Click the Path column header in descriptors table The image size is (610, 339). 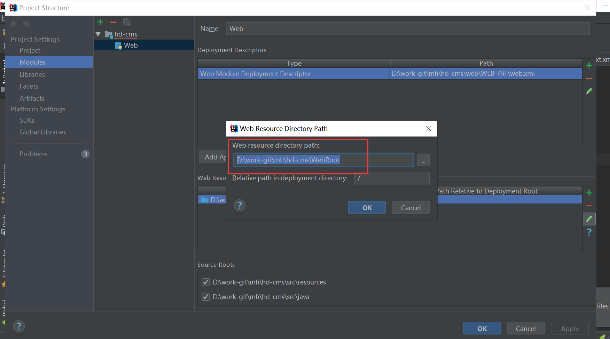(486, 63)
